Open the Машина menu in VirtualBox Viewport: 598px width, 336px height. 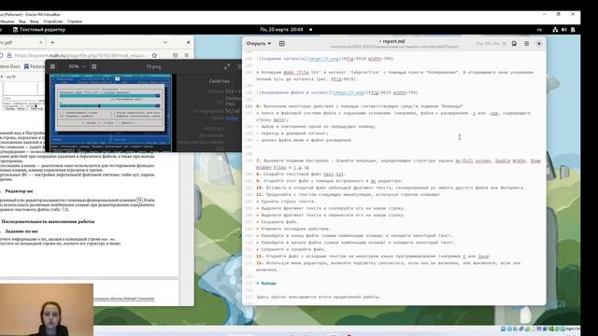click(7, 21)
